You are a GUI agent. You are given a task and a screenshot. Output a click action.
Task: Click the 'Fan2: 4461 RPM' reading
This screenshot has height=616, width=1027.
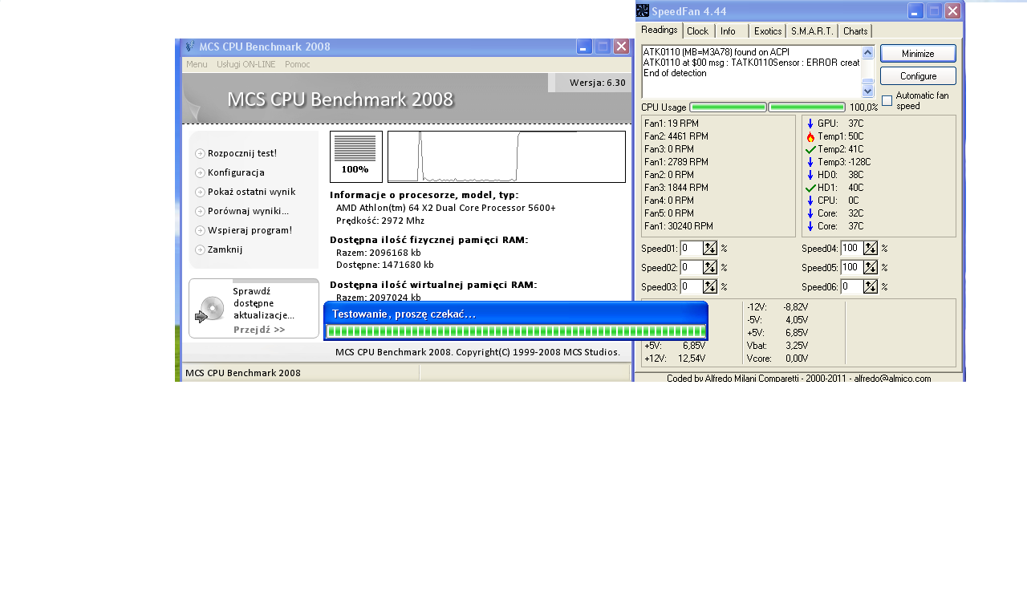click(676, 136)
